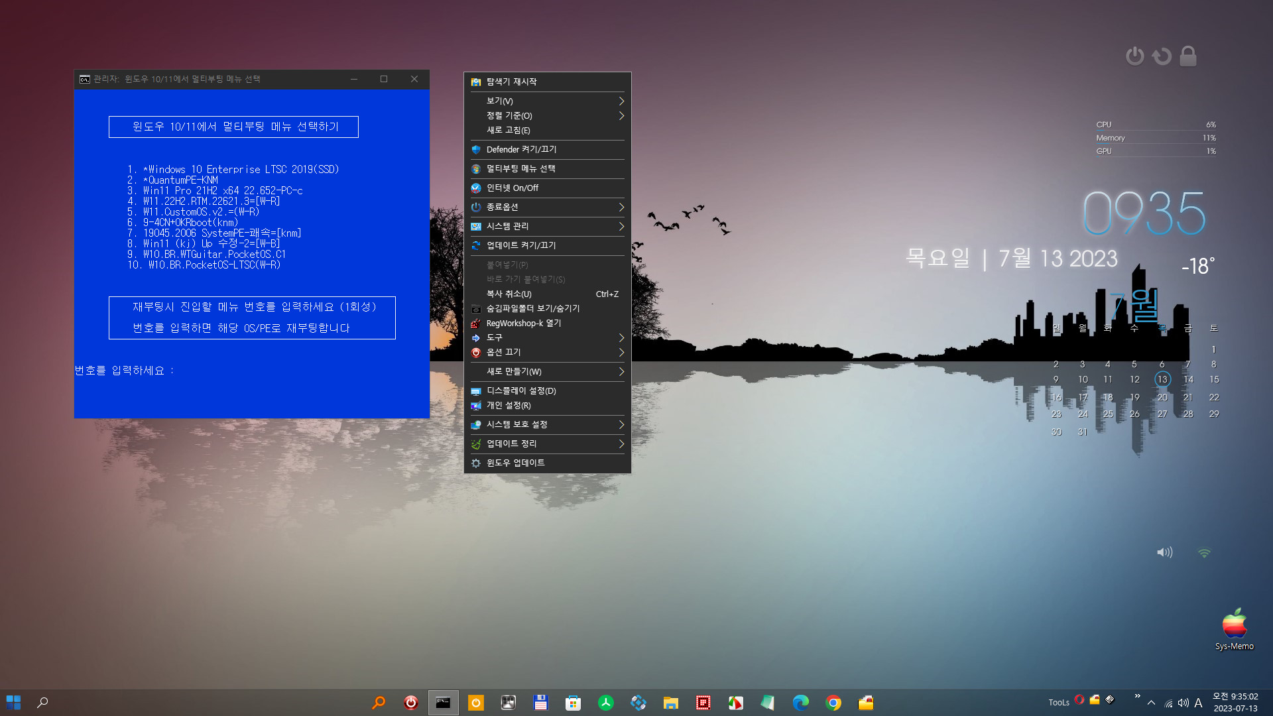1273x716 pixels.
Task: Launch Google Chrome from the taskbar
Action: click(x=833, y=703)
